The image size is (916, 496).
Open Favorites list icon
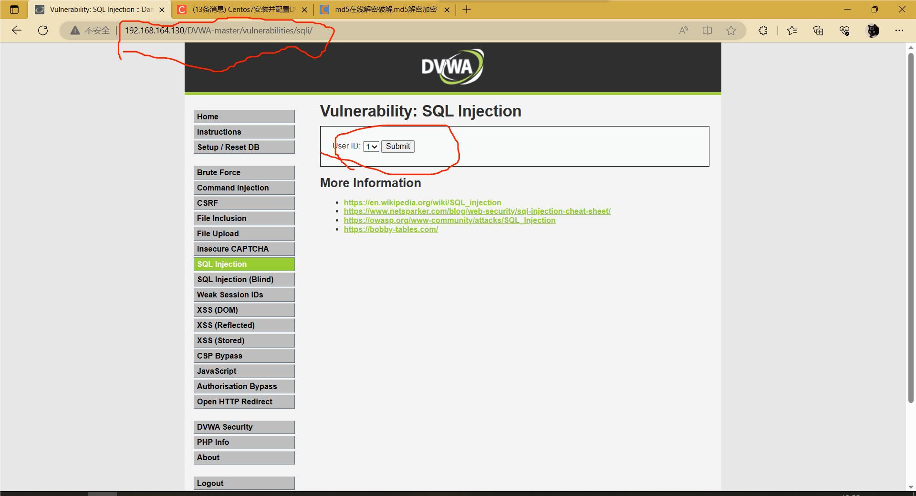(x=792, y=31)
